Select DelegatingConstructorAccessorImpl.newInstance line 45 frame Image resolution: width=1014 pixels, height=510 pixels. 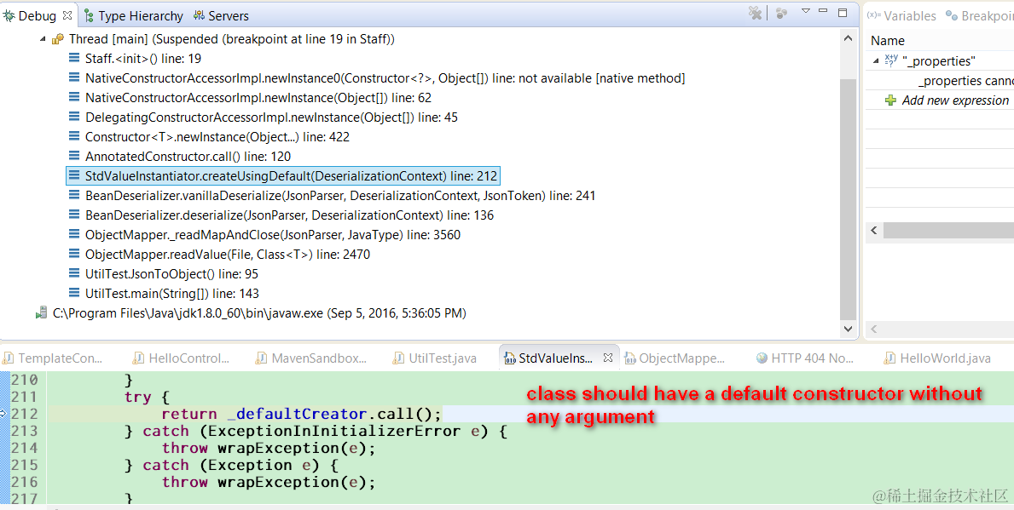click(263, 117)
